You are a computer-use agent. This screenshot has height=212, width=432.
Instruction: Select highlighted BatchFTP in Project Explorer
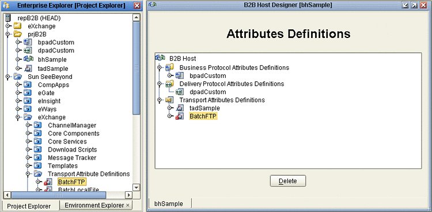click(x=72, y=182)
